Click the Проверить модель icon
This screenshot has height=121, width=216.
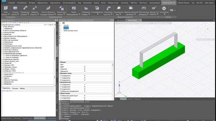86,8
